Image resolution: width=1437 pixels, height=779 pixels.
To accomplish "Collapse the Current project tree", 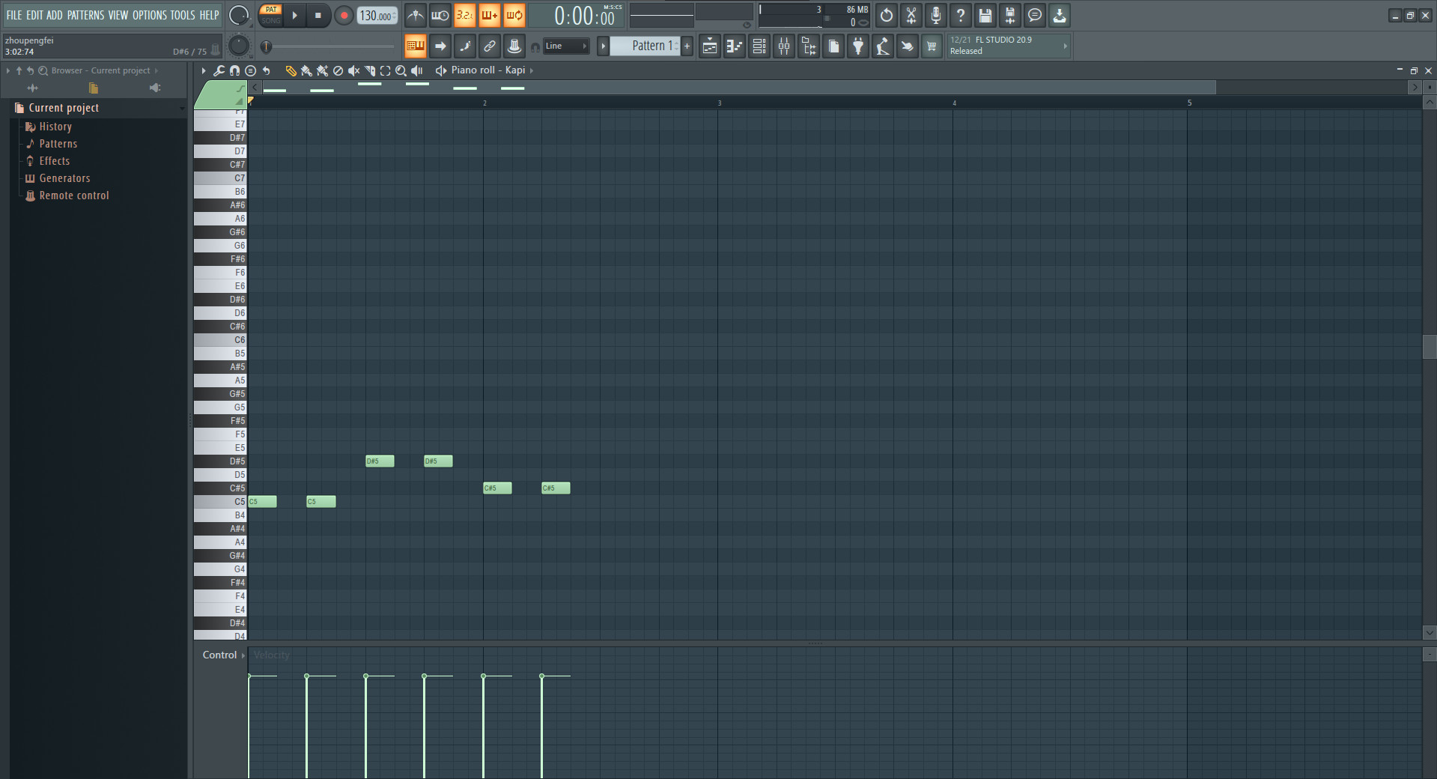I will click(182, 107).
